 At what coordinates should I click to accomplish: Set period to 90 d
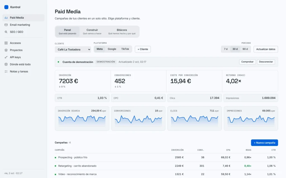click(245, 49)
